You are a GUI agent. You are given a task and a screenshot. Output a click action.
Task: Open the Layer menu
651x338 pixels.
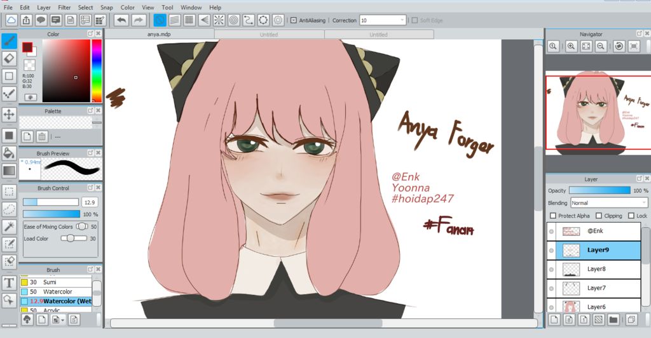click(44, 8)
